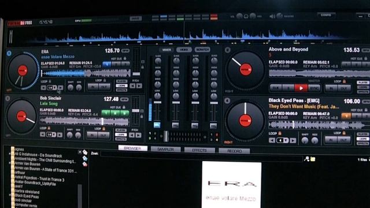Trigger hot cue 2 on the ERA deck
Screen dimensions: 370x208
(x=116, y=64)
